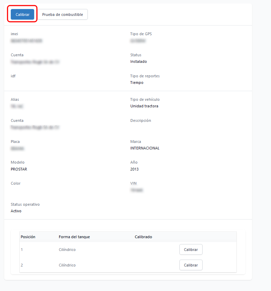Select the Cilíndrico cell in row 1
The image size is (271, 291).
click(67, 250)
